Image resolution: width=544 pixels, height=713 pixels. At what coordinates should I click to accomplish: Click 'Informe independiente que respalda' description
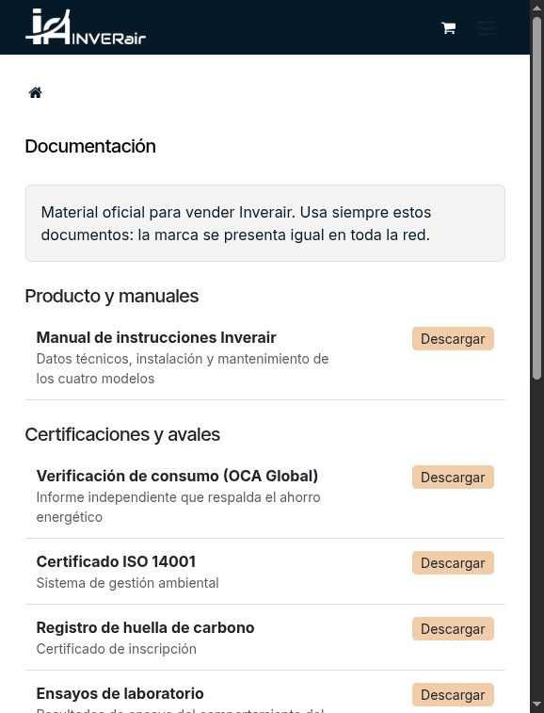(178, 507)
